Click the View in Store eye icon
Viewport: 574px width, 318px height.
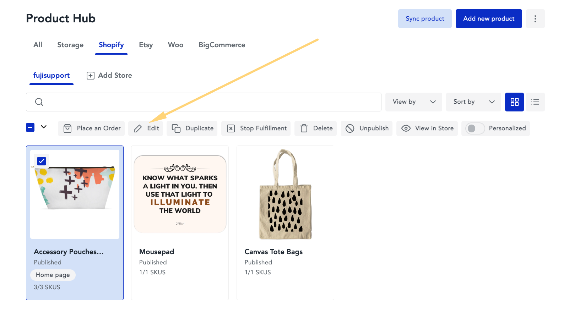406,128
